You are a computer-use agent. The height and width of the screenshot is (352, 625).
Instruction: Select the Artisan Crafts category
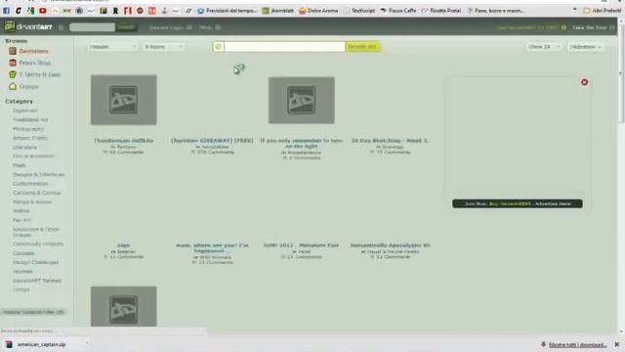30,138
